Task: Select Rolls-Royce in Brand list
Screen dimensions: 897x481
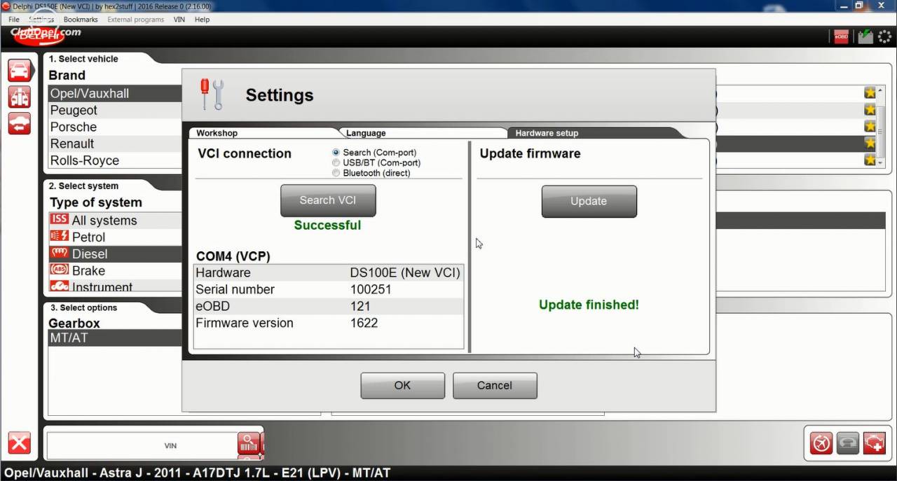Action: click(x=116, y=160)
